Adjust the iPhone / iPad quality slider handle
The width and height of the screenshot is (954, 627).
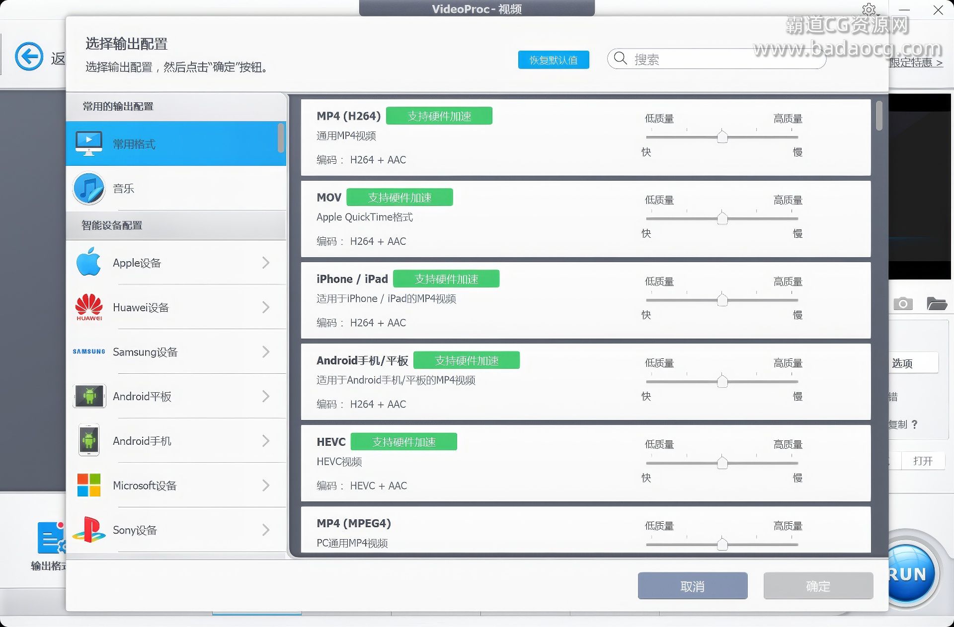coord(722,300)
